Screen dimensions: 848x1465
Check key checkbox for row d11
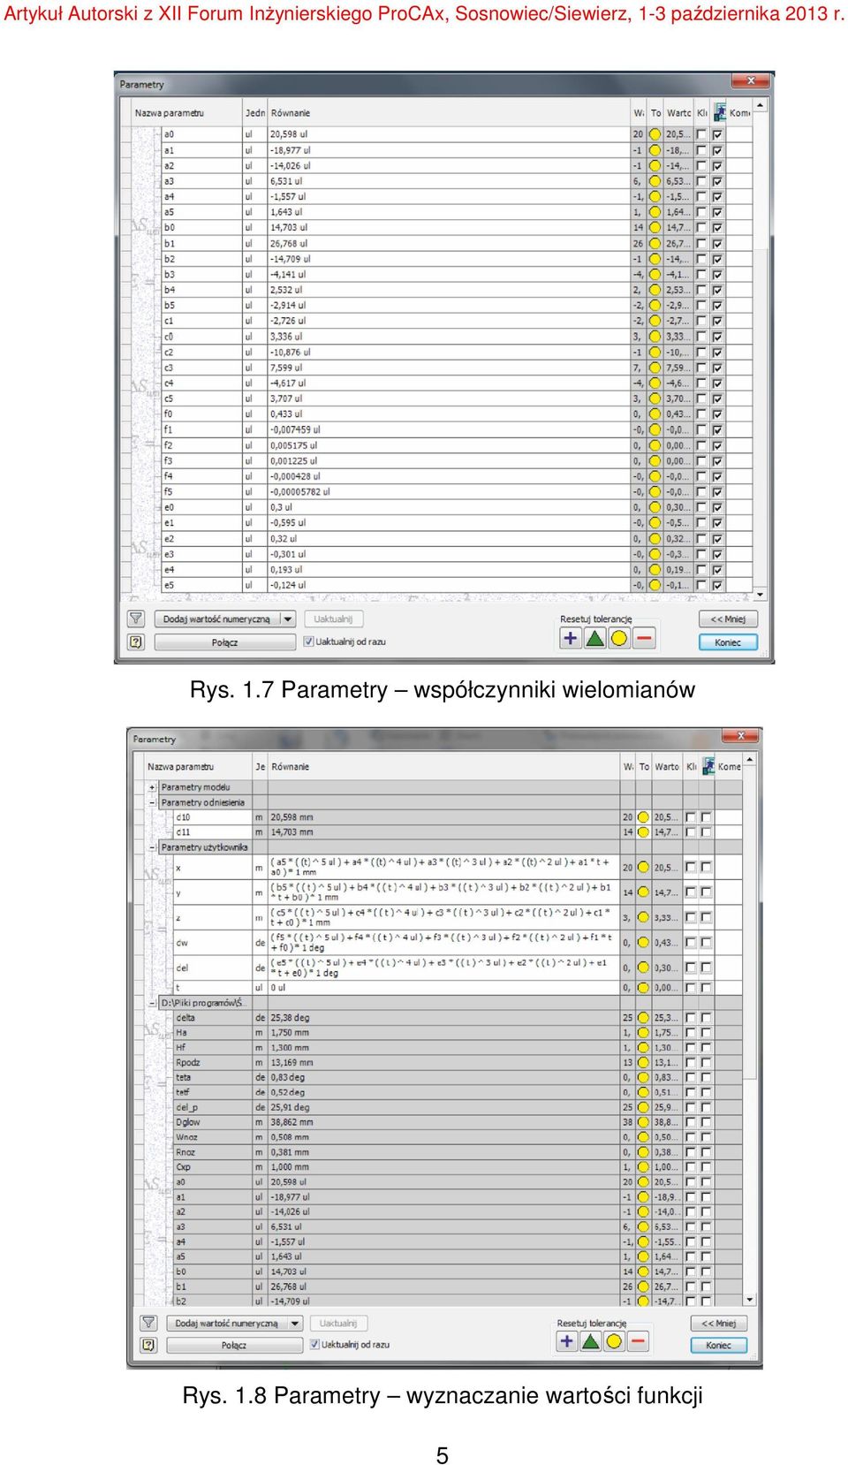click(x=691, y=832)
